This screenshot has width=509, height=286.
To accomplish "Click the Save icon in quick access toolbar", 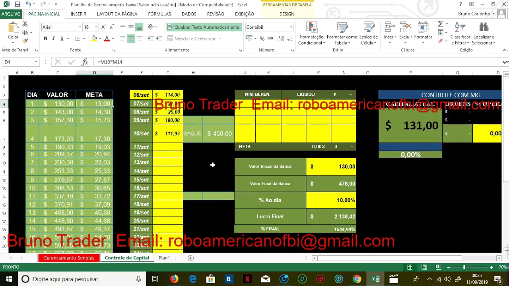I will click(x=17, y=4).
